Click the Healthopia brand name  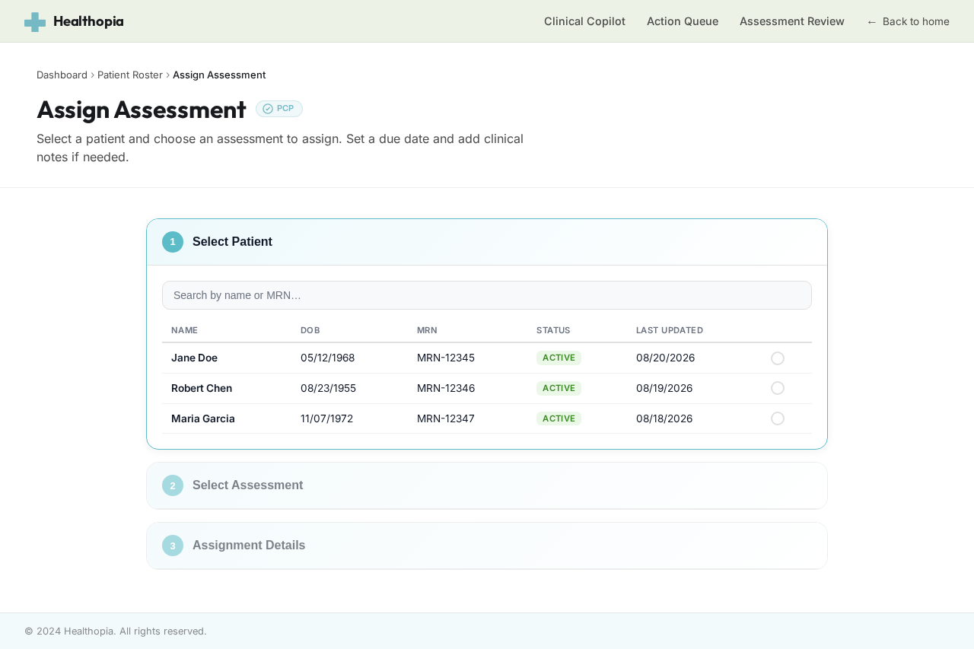pos(88,21)
